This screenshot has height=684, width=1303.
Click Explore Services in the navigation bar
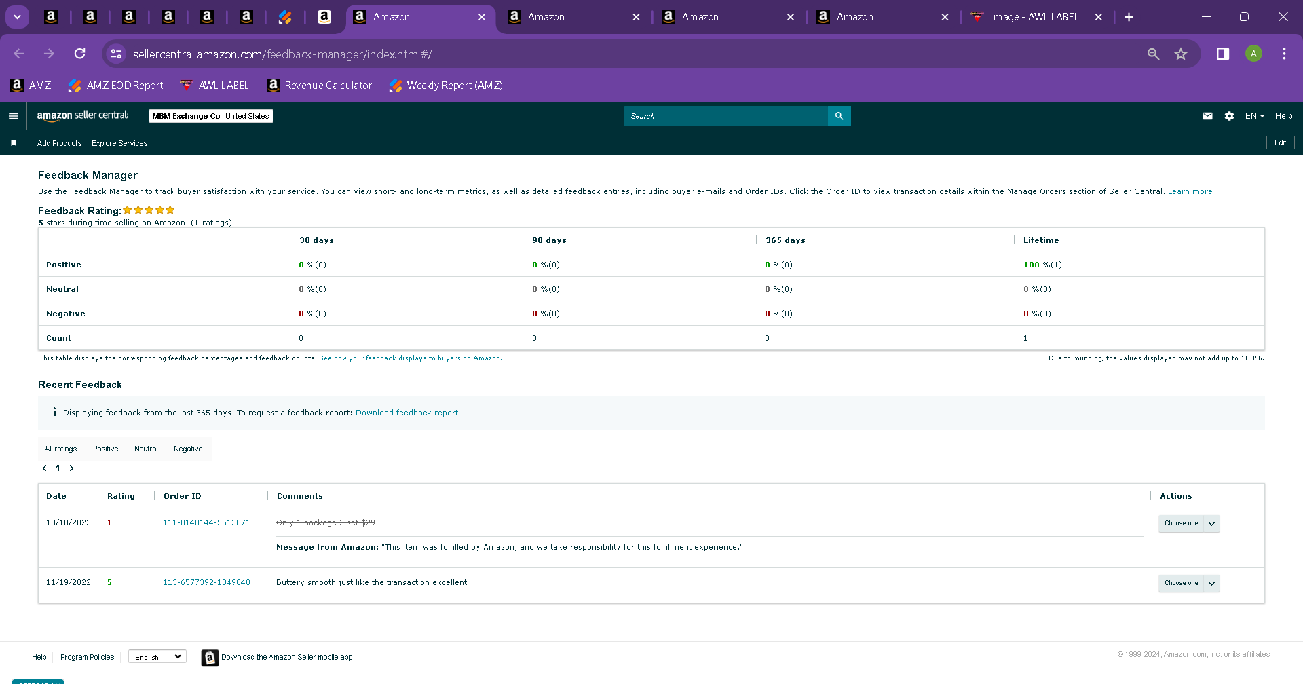tap(119, 143)
